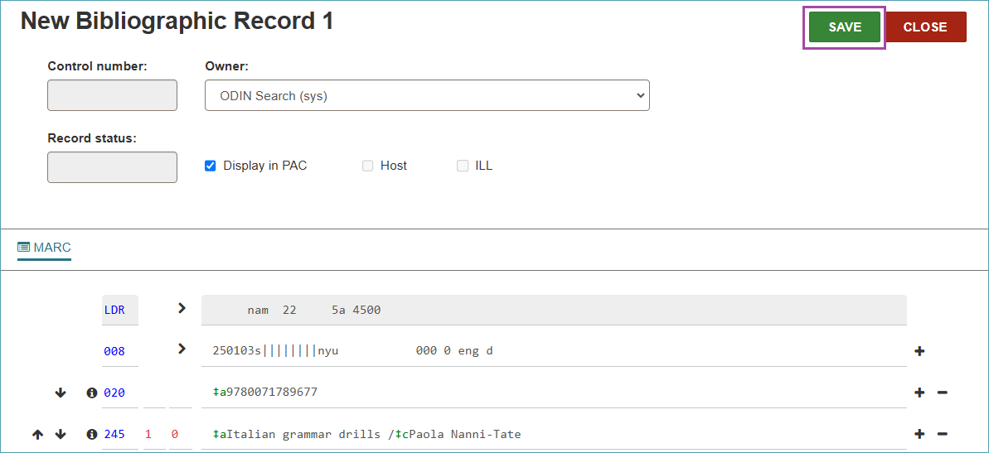Screen dimensions: 989x453
Task: Move the 245 field up
Action: click(38, 434)
